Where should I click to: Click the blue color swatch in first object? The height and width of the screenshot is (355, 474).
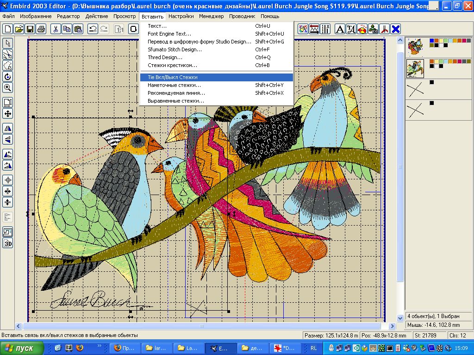(x=431, y=41)
